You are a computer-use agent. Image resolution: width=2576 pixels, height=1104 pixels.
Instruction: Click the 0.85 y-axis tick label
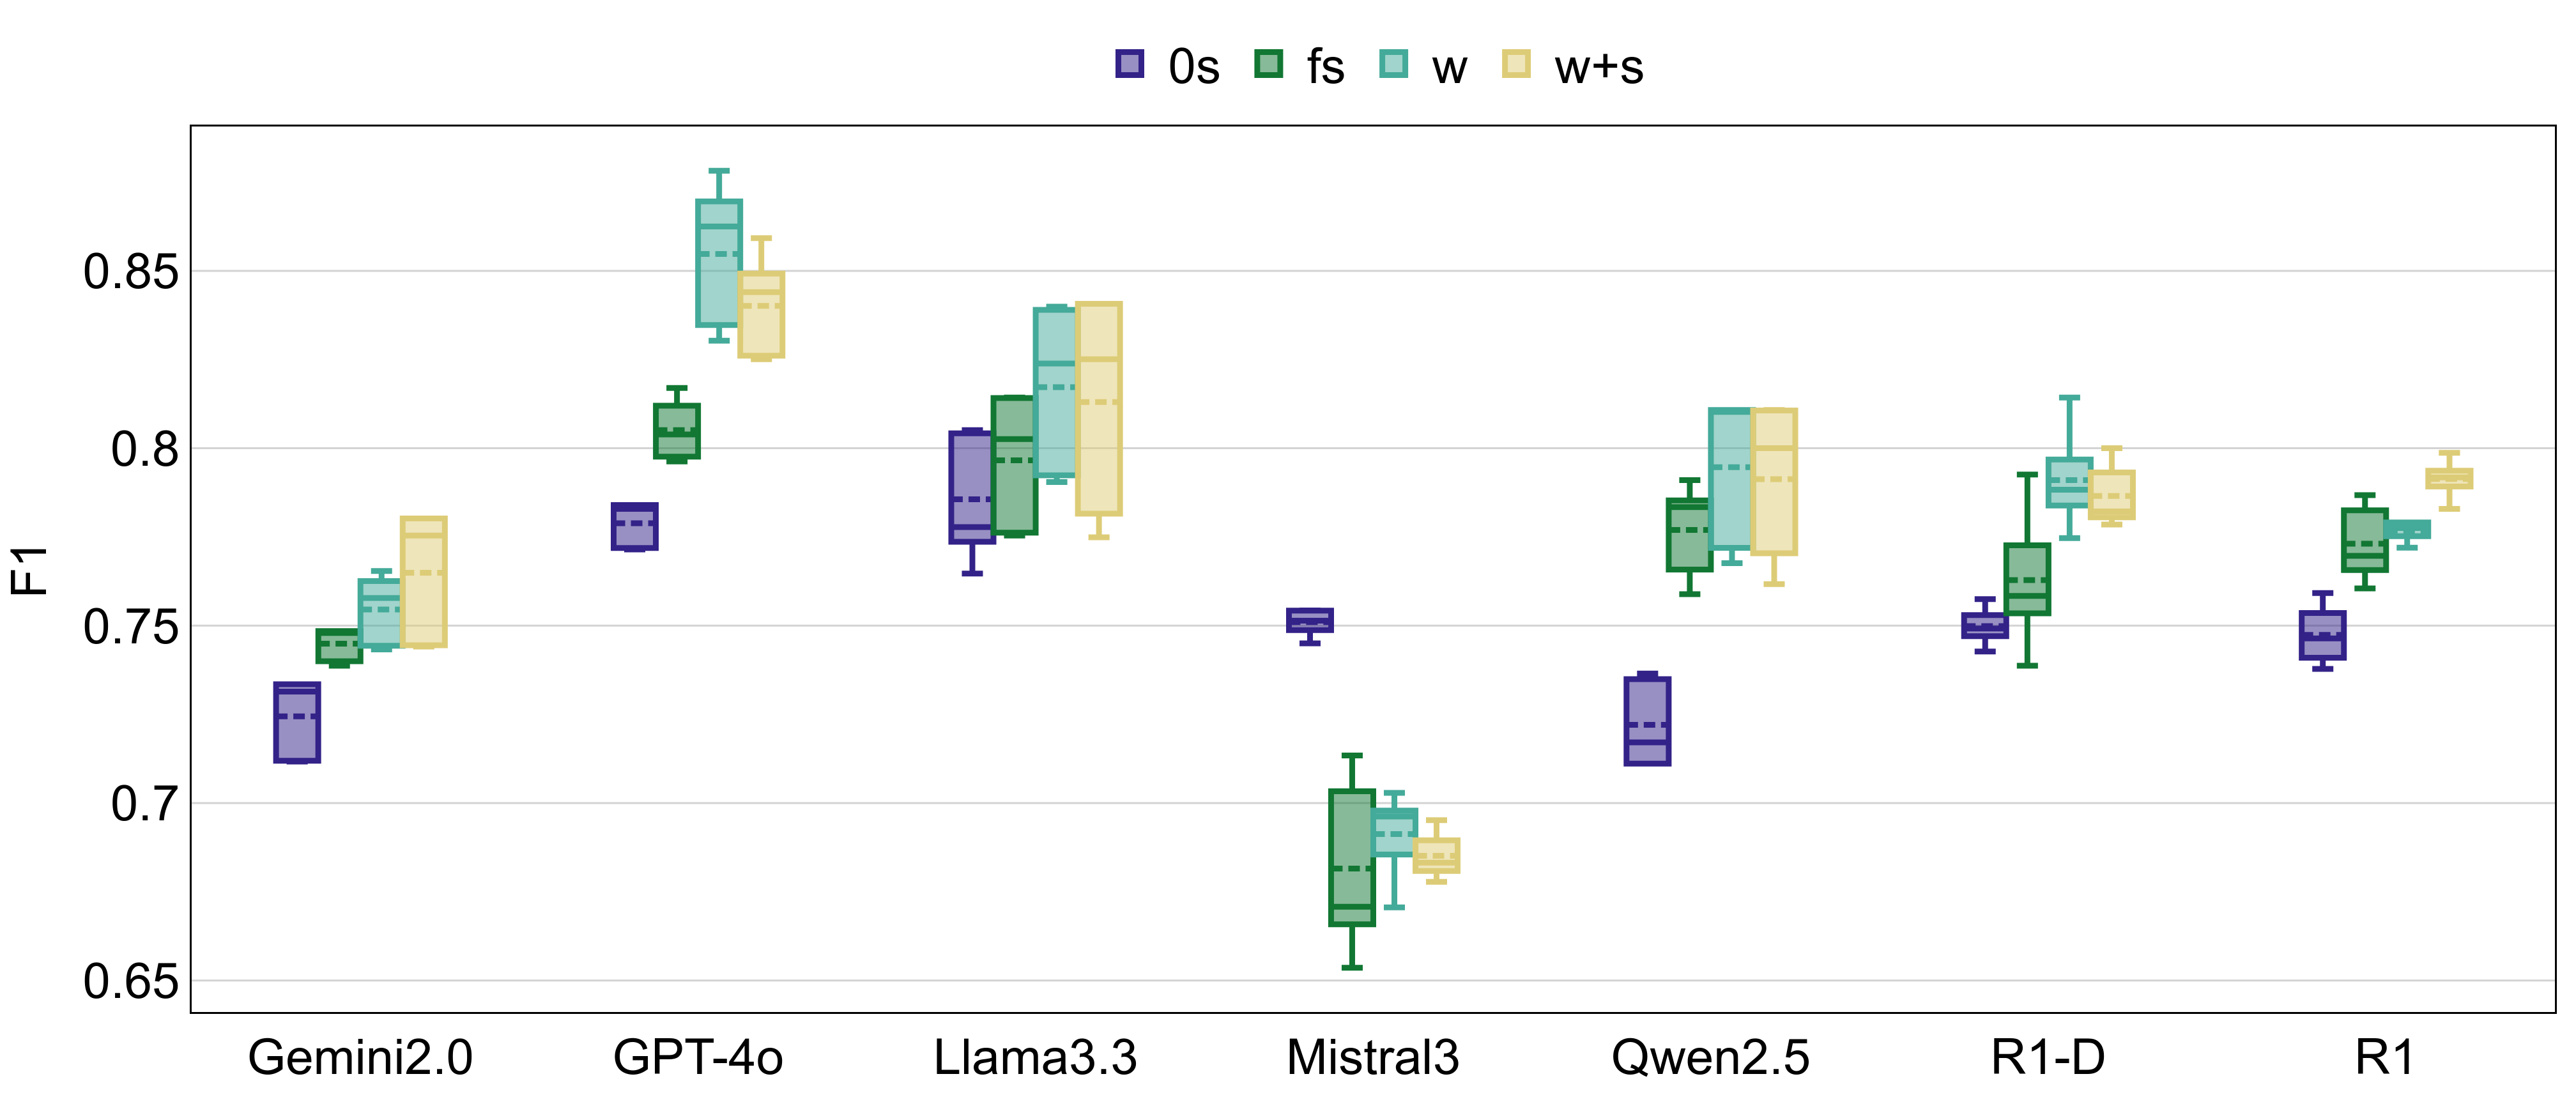click(130, 272)
